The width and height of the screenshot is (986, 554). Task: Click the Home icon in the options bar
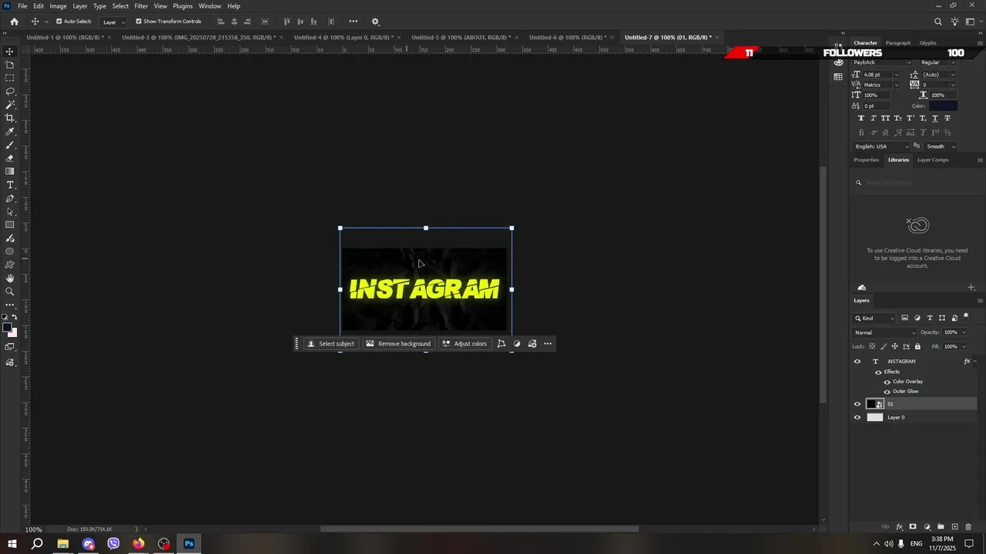pos(14,22)
